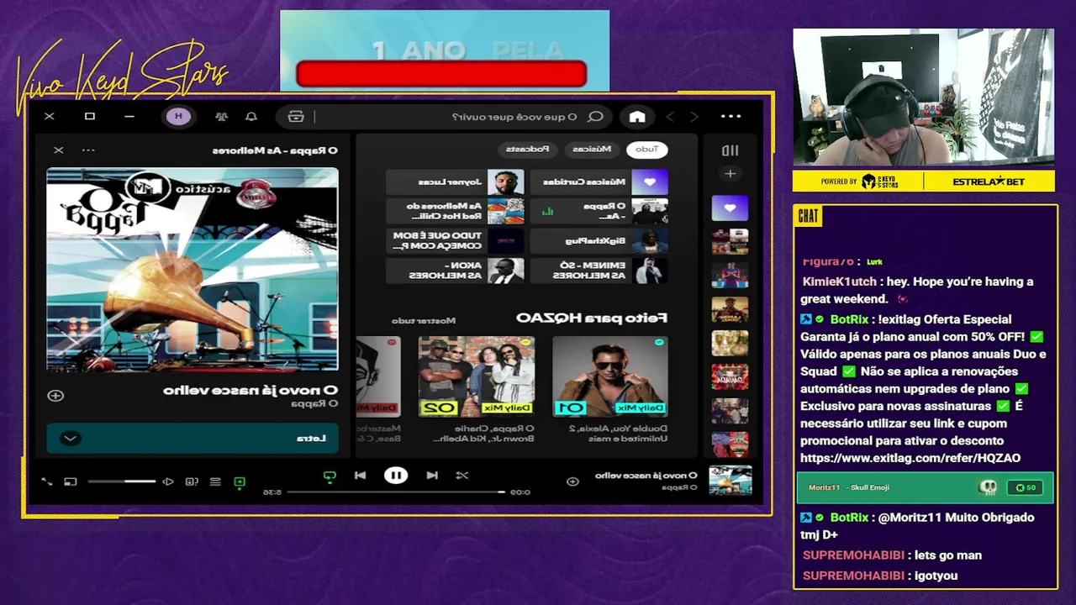Screen dimensions: 1076x605
Task: Click bottom bar now playing thumbnail
Action: pos(731,481)
